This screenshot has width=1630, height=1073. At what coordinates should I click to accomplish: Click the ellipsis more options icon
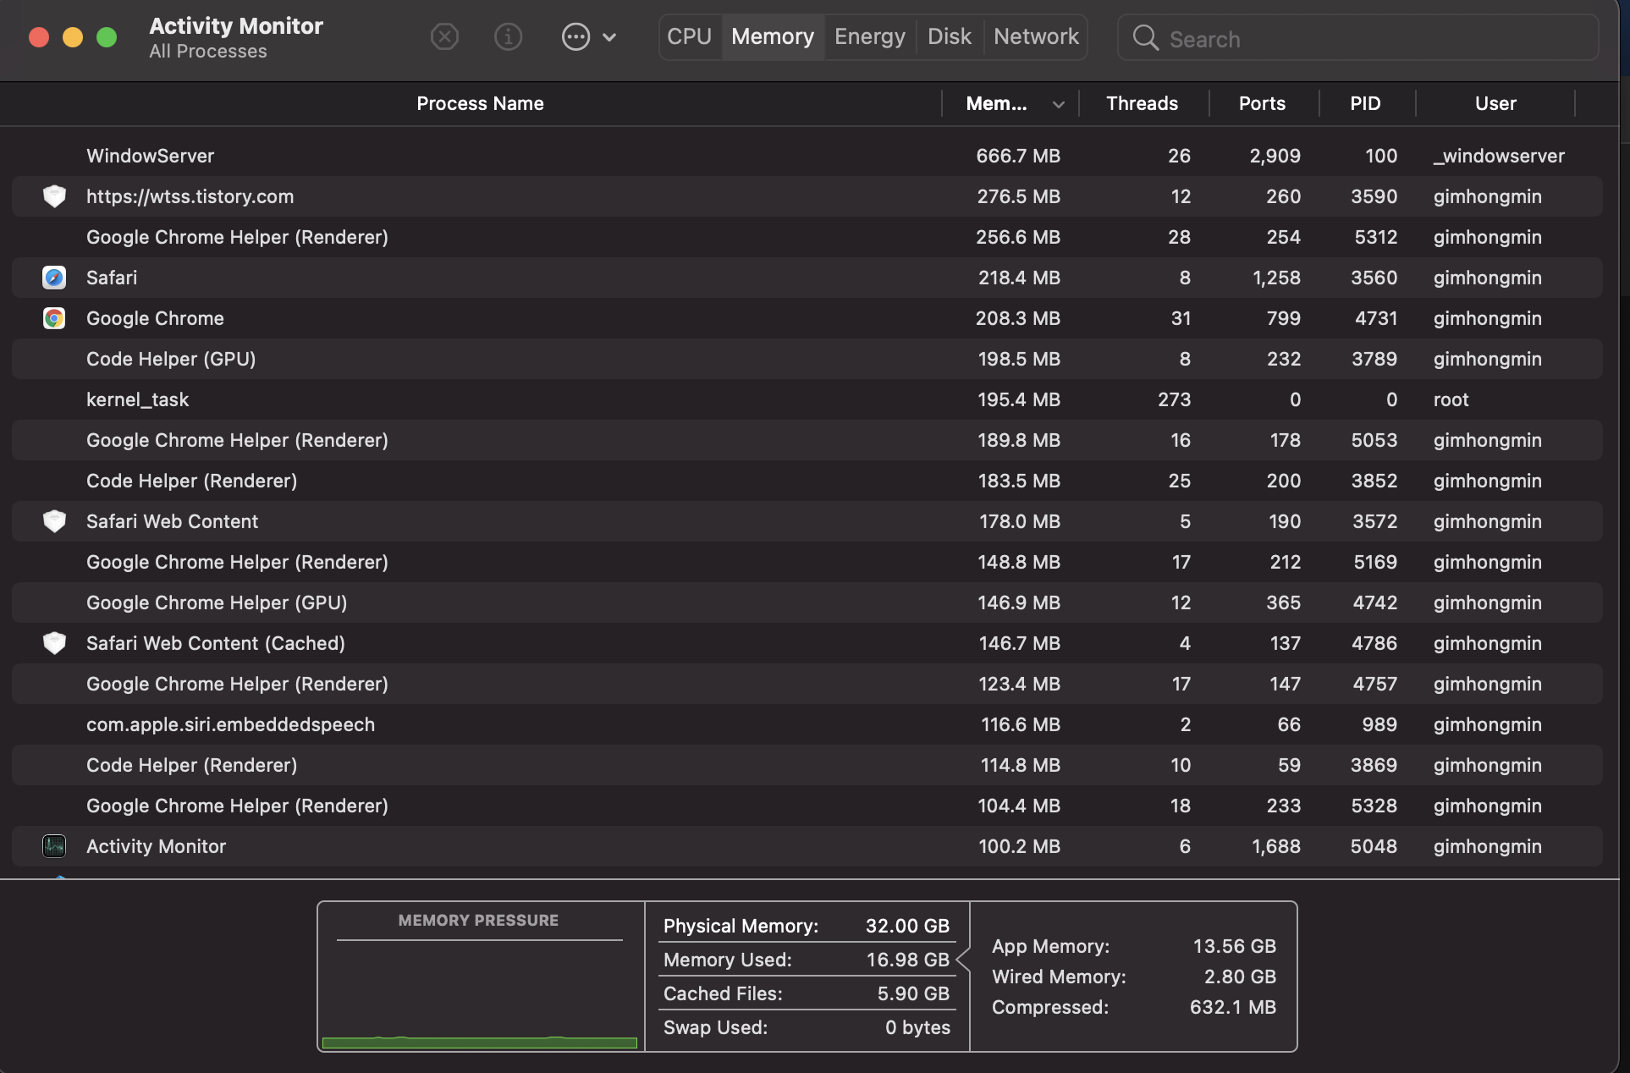pyautogui.click(x=575, y=36)
